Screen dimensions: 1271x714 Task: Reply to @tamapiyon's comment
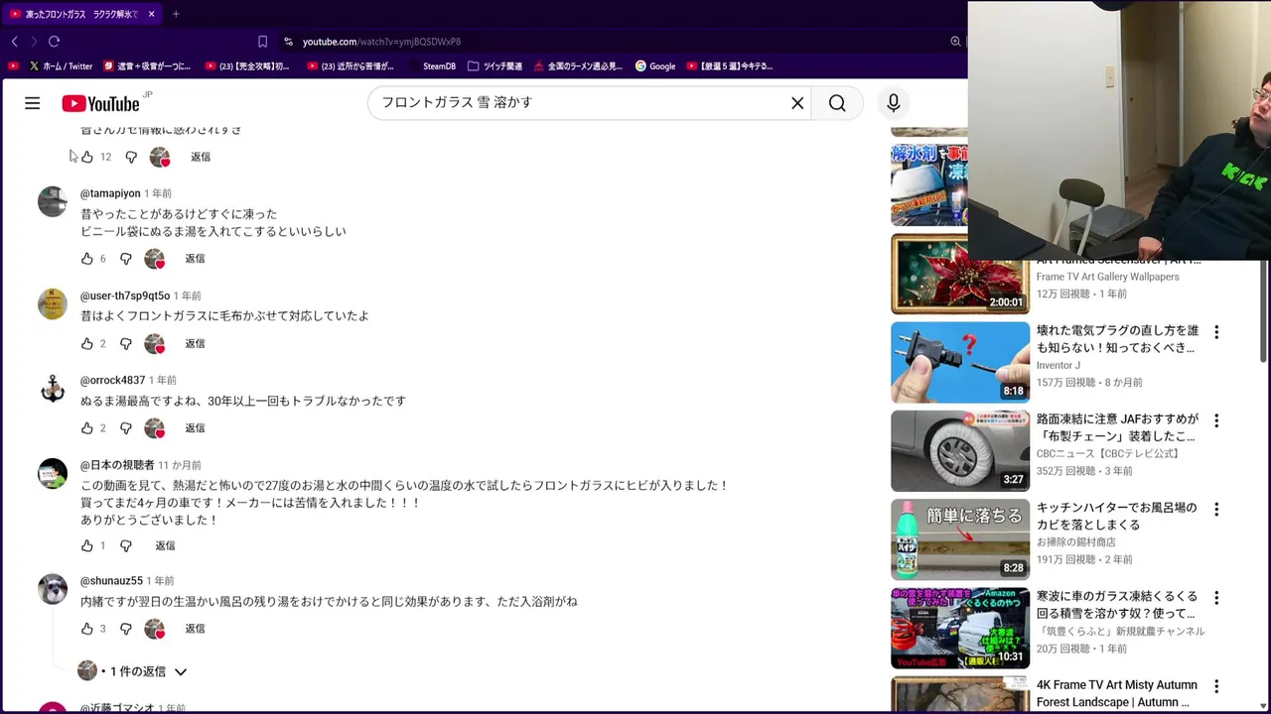(x=195, y=259)
